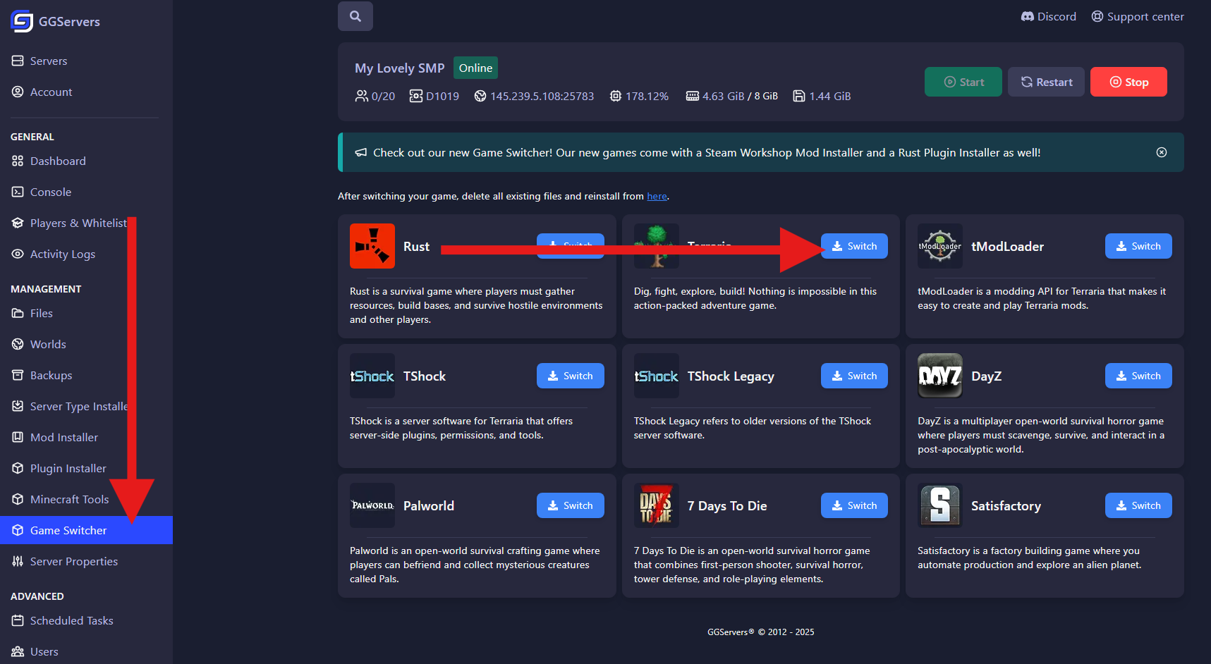1211x664 pixels.
Task: Open the Backups panel
Action: [x=49, y=375]
